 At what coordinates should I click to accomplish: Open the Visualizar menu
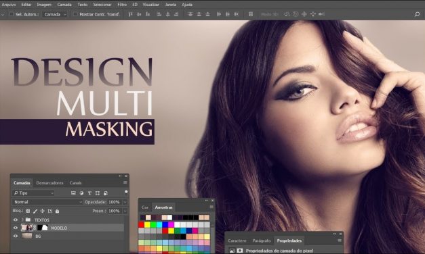pos(150,5)
